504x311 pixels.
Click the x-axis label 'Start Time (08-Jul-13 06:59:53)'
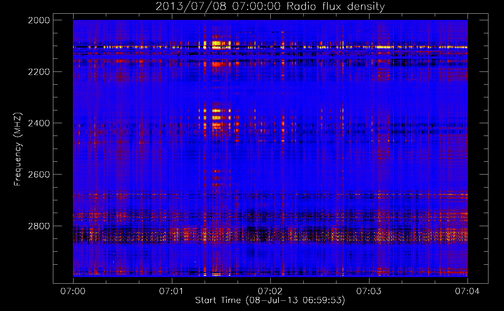pyautogui.click(x=270, y=300)
